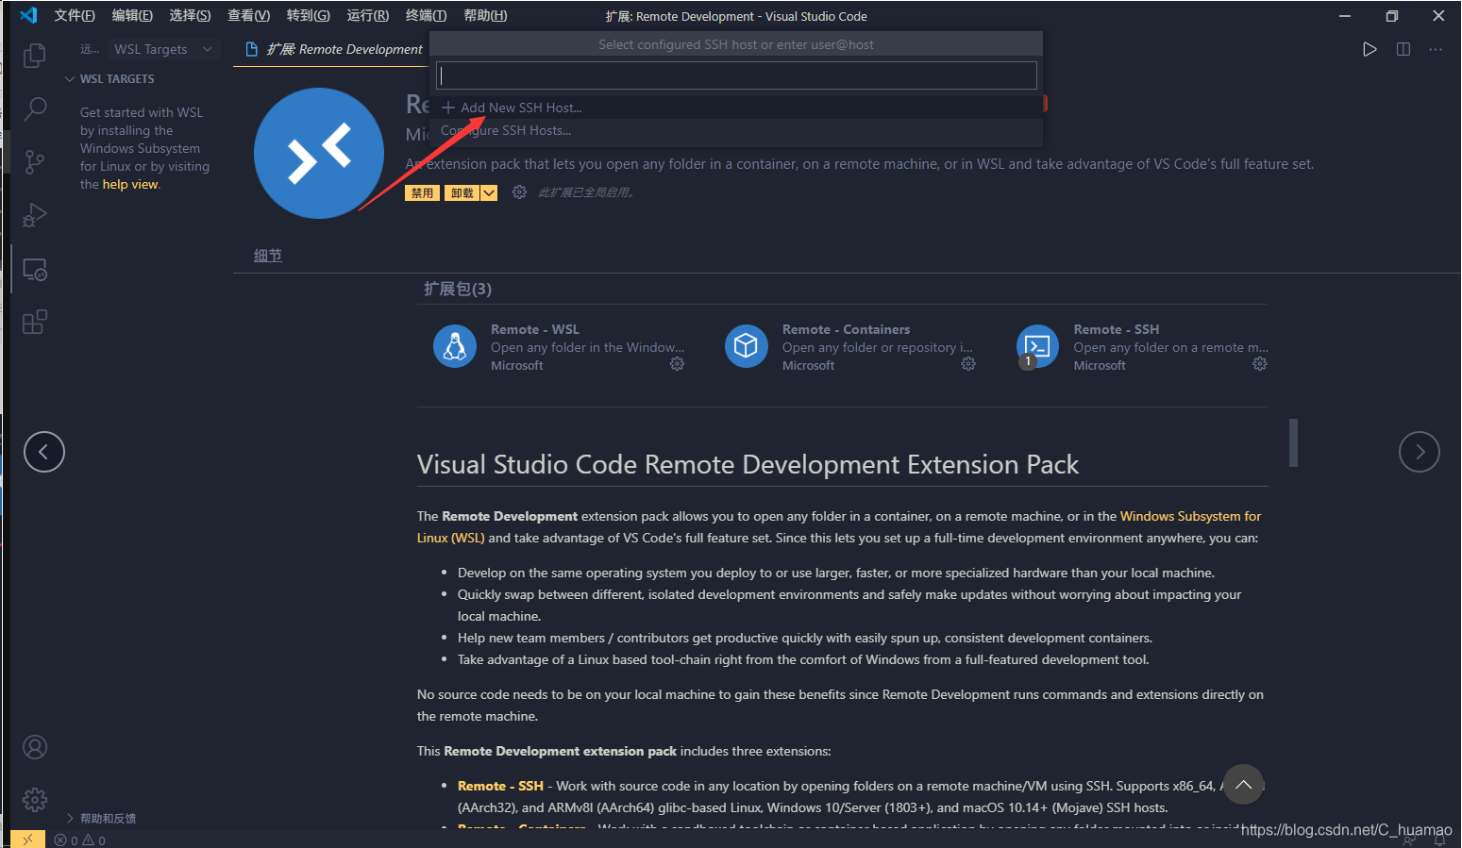Viewport: 1462px width, 848px height.
Task: Show errors and warnings count in status bar
Action: (80, 840)
